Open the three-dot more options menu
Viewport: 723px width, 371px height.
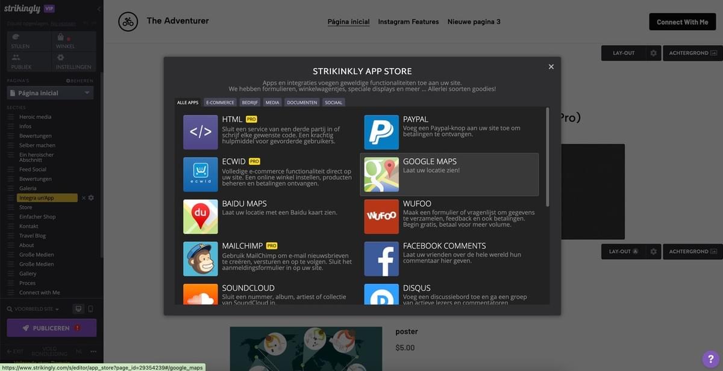[93, 351]
